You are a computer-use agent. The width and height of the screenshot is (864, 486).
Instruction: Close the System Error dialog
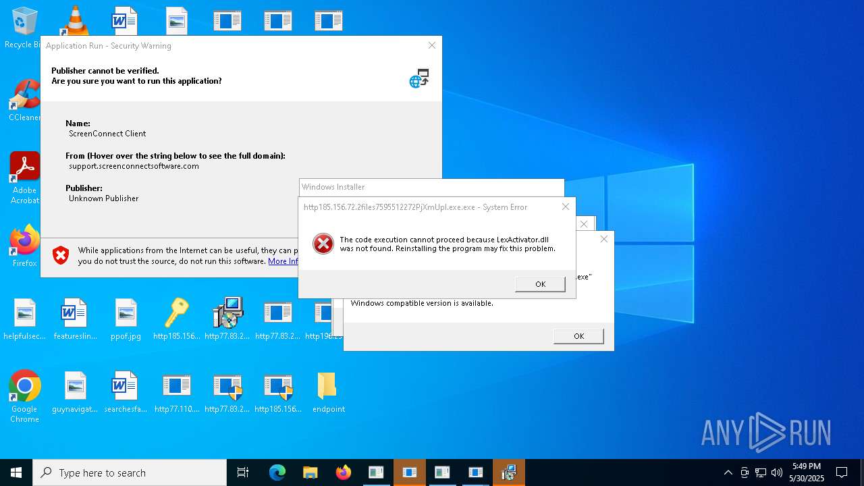[x=566, y=207]
